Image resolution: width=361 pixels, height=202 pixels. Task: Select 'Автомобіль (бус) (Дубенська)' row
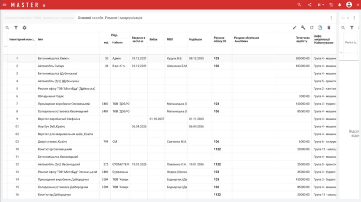[x=169, y=81]
